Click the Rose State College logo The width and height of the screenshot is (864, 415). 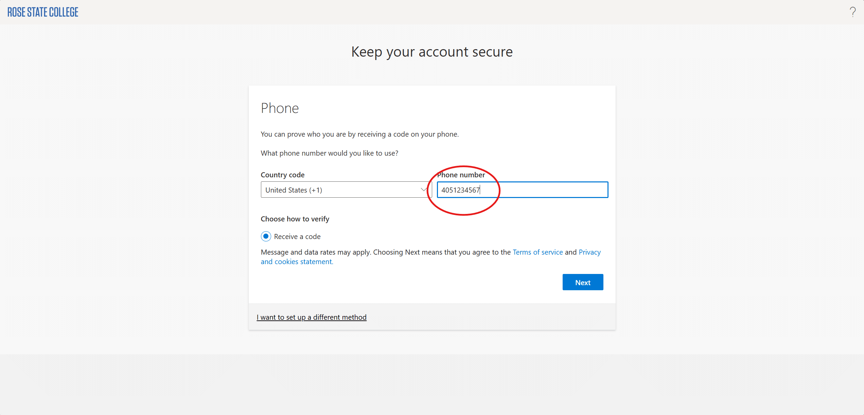click(43, 12)
